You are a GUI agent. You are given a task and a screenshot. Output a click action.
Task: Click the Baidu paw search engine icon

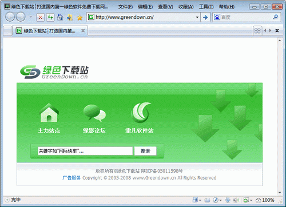[x=217, y=17]
